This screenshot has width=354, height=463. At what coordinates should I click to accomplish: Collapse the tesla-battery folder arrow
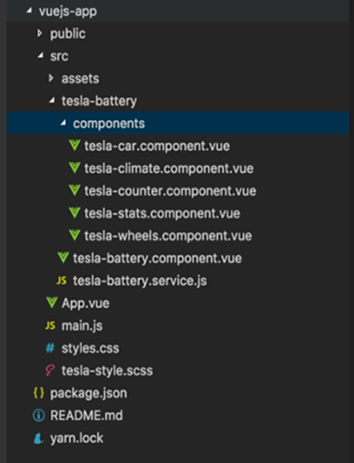coord(52,100)
